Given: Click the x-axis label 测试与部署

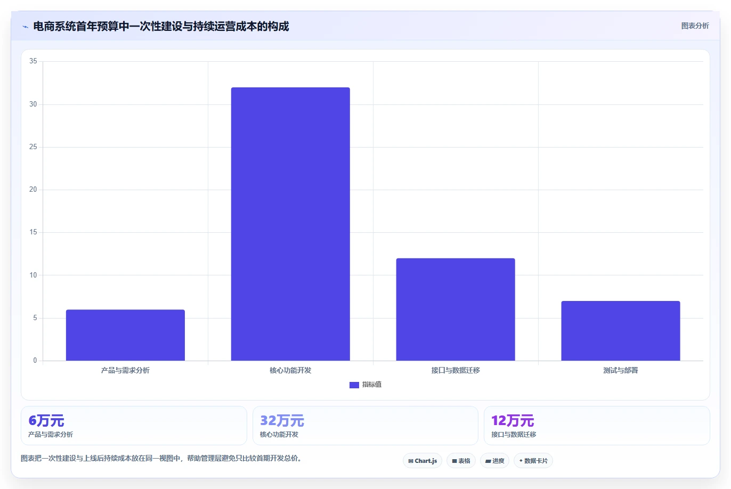Looking at the screenshot, I should (x=621, y=370).
